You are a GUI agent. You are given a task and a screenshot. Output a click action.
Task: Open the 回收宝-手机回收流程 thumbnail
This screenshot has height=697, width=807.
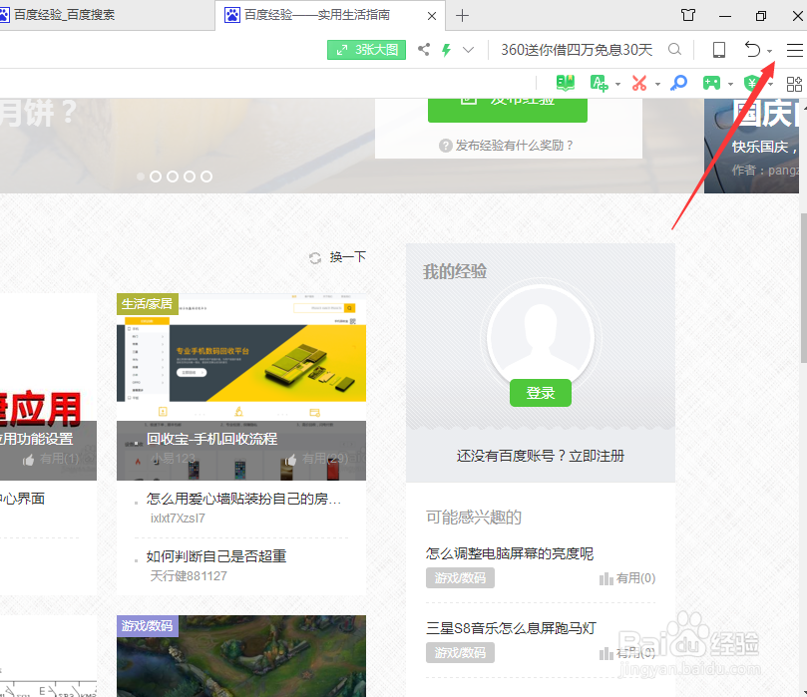(x=241, y=386)
